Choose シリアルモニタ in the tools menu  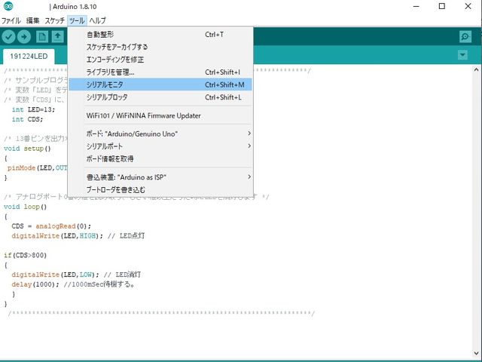click(x=160, y=84)
